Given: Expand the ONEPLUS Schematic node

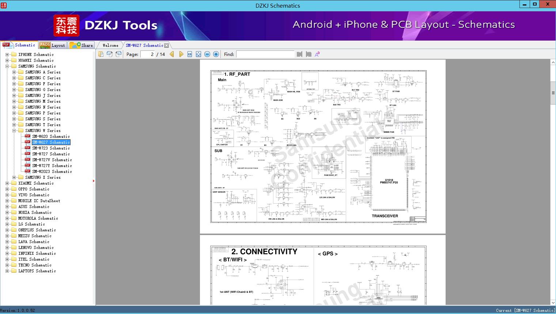Looking at the screenshot, I should click(7, 230).
